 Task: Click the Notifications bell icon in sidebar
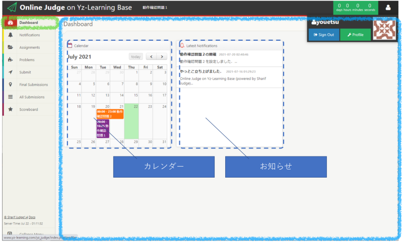click(x=10, y=35)
